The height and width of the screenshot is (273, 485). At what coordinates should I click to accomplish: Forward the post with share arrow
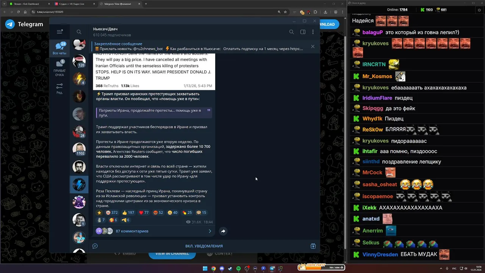coord(223,231)
